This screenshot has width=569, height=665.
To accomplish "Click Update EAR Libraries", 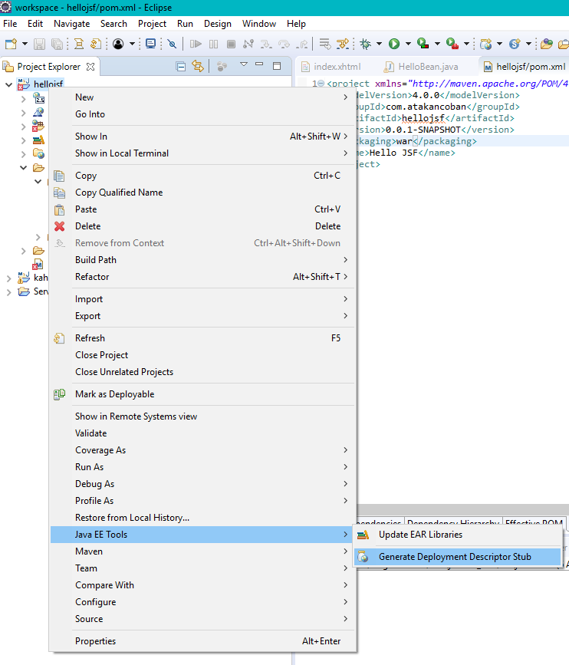I will 458,535.
